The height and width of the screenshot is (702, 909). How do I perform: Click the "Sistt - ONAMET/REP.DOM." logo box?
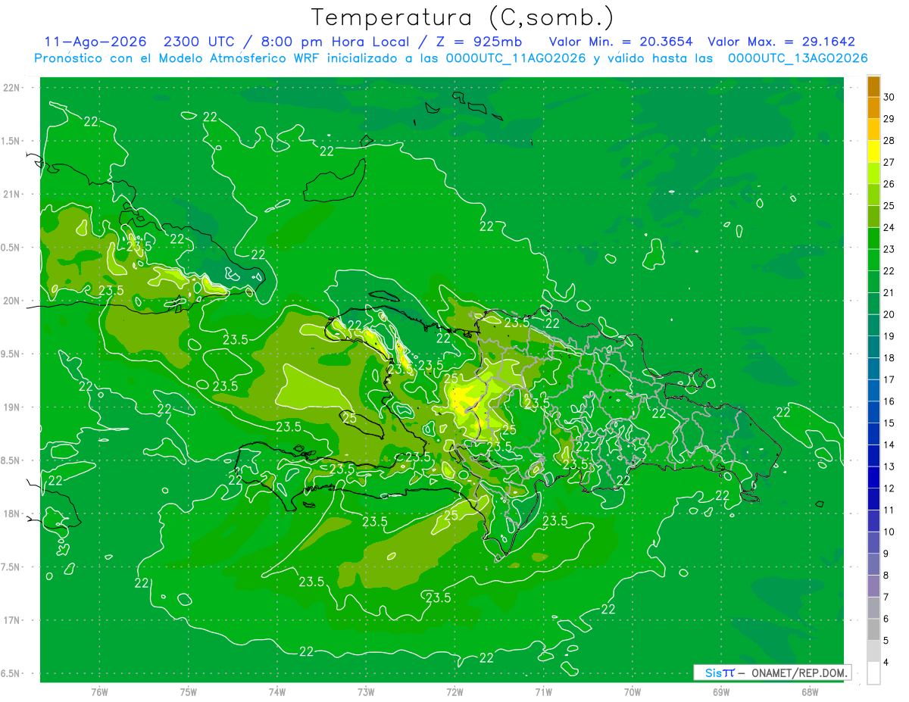tap(773, 672)
